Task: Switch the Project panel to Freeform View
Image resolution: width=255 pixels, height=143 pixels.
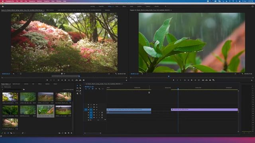Action: tap(11, 133)
